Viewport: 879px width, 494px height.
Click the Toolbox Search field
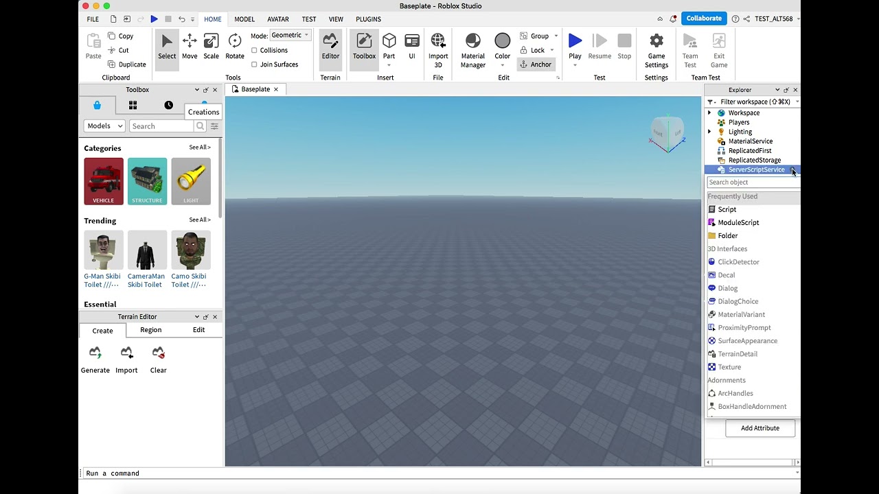161,126
